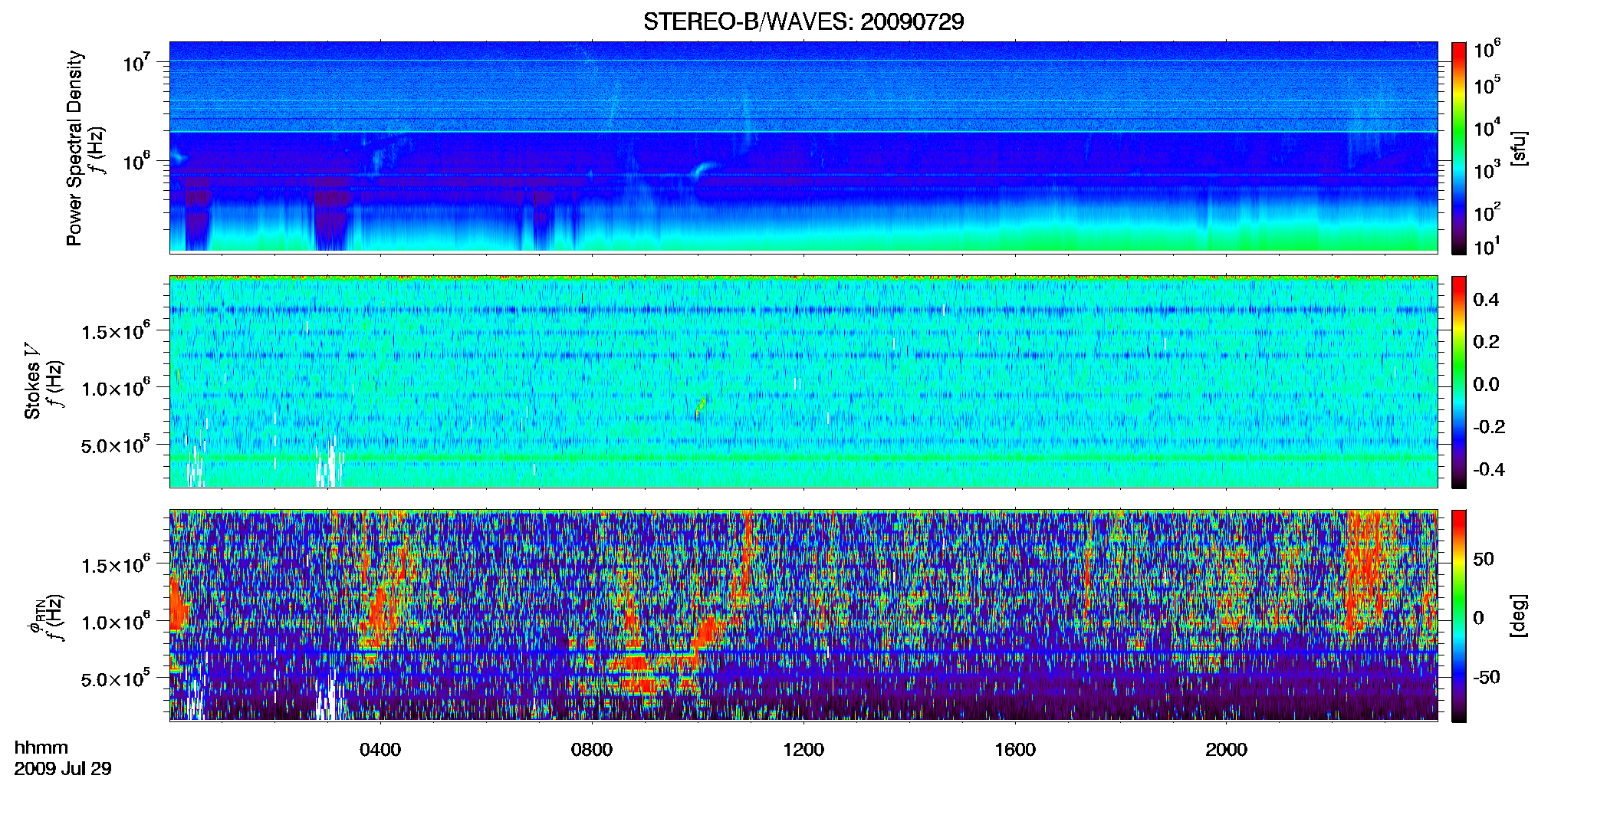Select the '[deg]' colorbar unit label
The image size is (1607, 828).
click(1518, 616)
